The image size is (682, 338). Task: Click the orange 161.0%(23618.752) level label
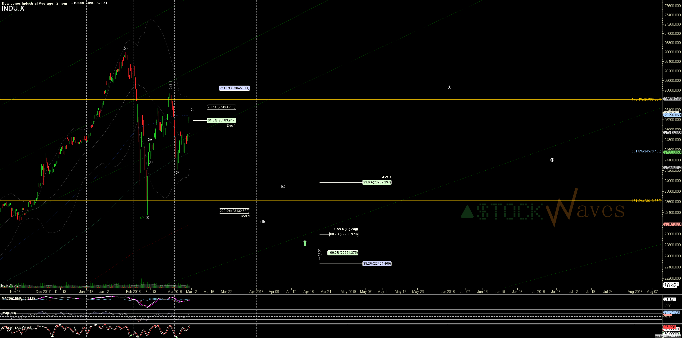tap(646, 201)
